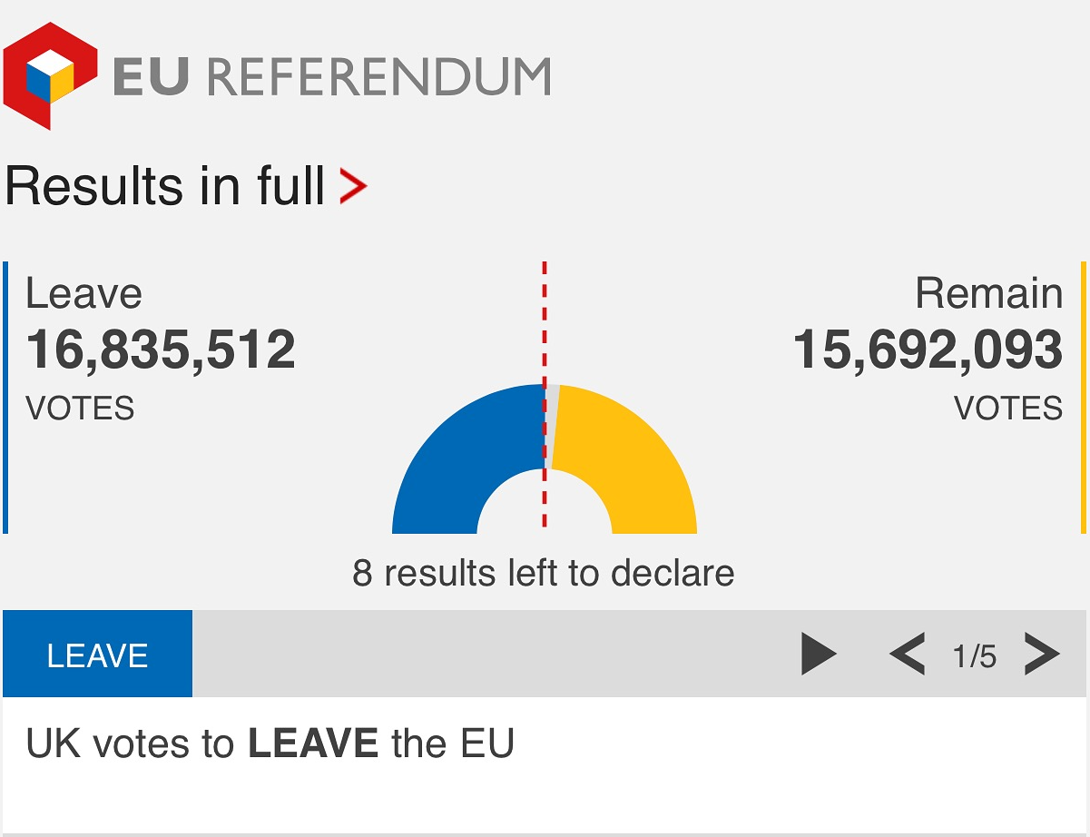Click the 1/5 slide counter
Screen dimensions: 1090x837
coord(974,655)
